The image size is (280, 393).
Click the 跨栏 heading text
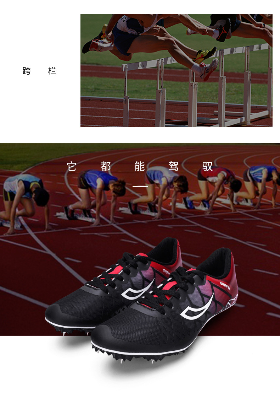(39, 71)
